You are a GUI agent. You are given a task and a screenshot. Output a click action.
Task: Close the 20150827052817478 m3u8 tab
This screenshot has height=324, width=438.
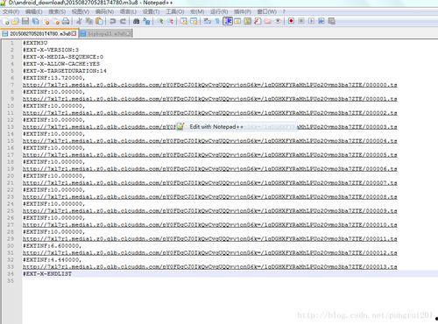pyautogui.click(x=74, y=33)
